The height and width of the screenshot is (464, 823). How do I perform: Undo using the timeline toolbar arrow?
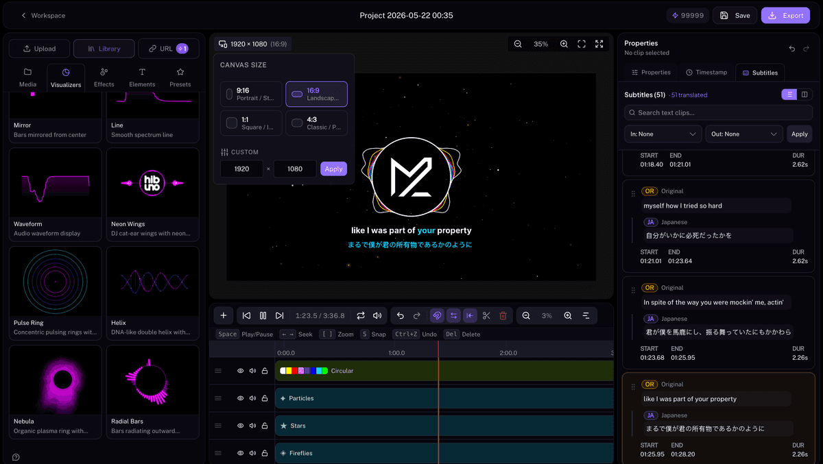[x=401, y=315]
